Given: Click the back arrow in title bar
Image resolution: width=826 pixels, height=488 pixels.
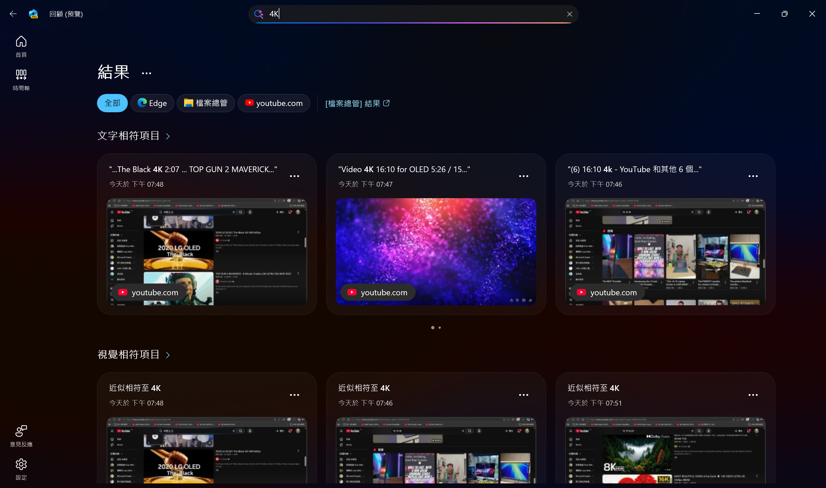Looking at the screenshot, I should point(13,14).
